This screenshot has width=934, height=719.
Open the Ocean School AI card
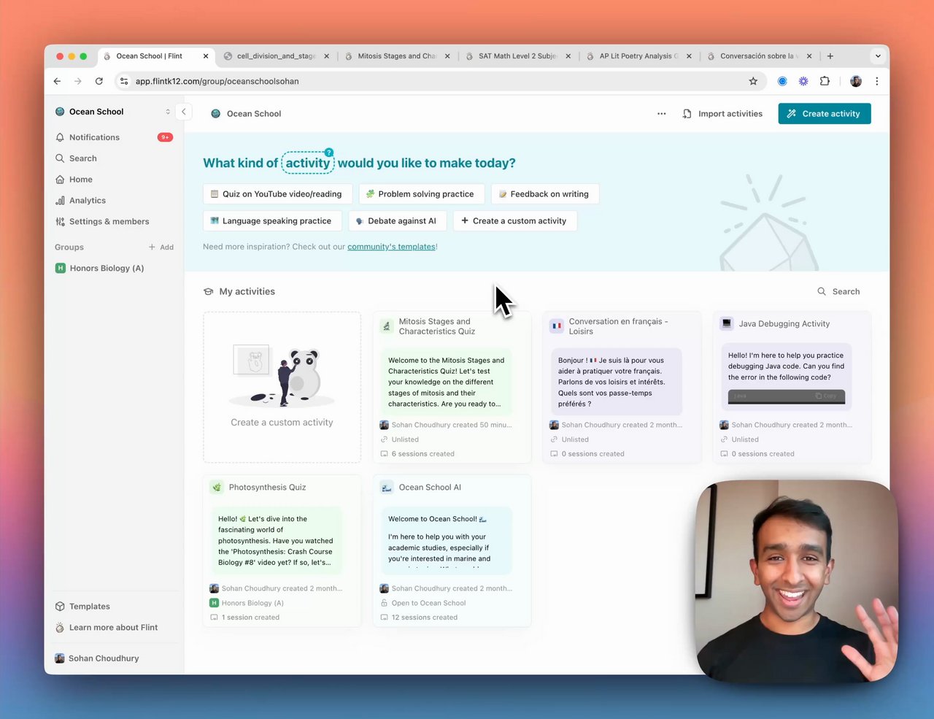[x=452, y=551]
